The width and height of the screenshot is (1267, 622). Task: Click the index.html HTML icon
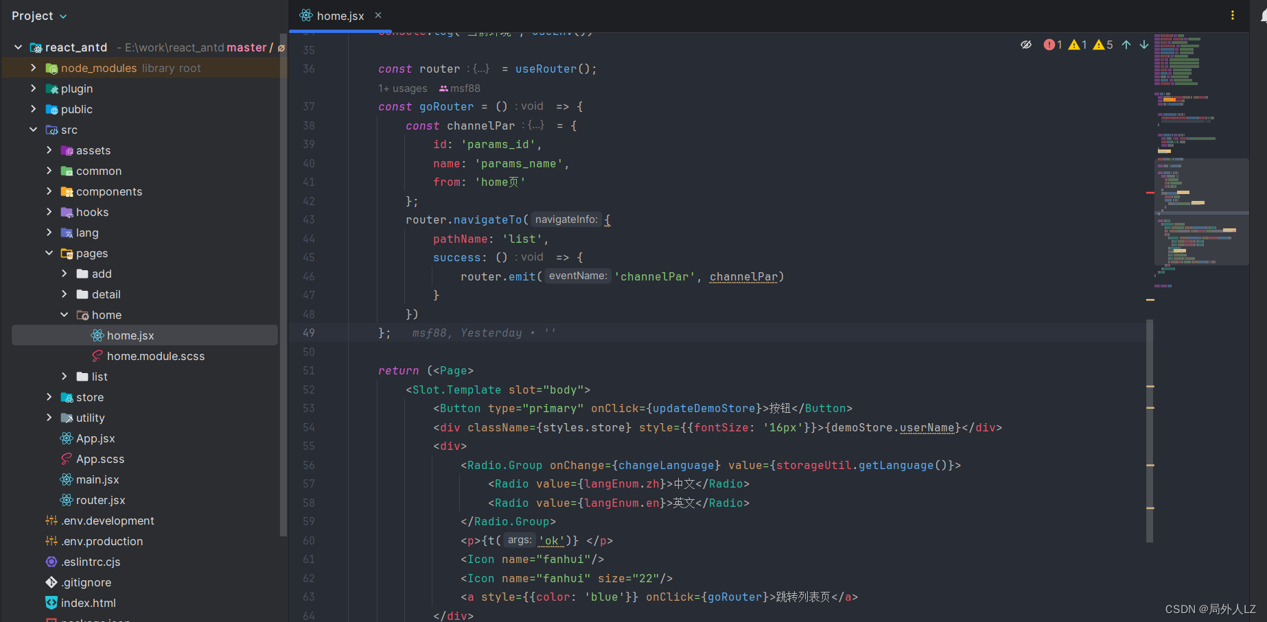[51, 603]
